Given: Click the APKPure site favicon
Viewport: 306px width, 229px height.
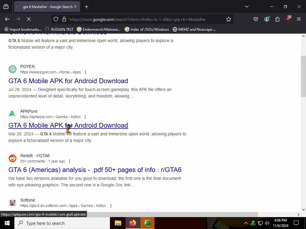Looking at the screenshot, I should coord(13,114).
